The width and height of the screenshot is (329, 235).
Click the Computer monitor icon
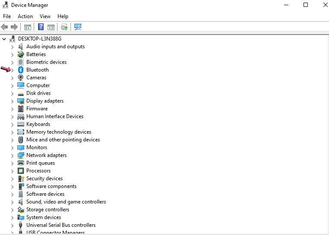click(21, 85)
